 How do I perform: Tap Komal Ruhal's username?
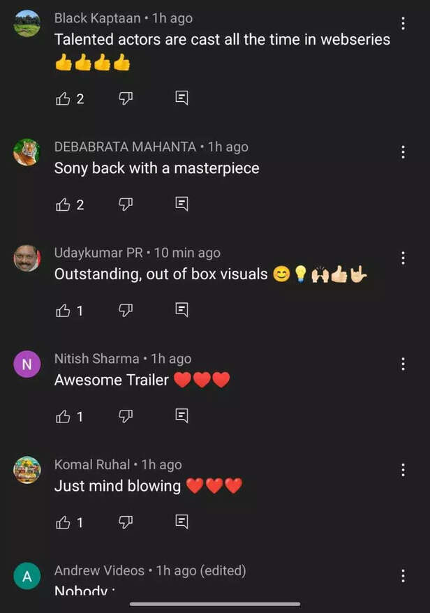point(92,464)
